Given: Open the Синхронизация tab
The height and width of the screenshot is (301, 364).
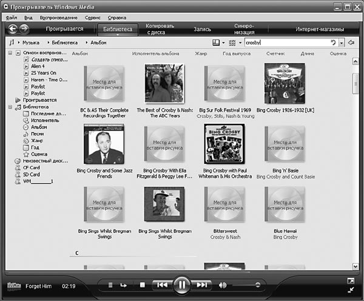Looking at the screenshot, I should tap(244, 29).
